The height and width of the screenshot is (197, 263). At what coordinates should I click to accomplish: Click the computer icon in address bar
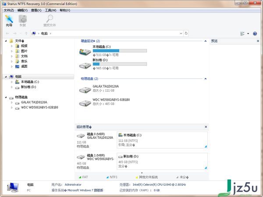[34, 34]
